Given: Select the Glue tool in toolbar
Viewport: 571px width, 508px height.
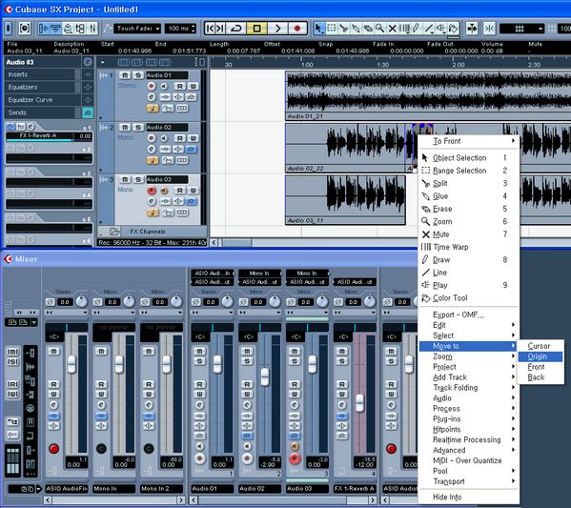Looking at the screenshot, I should pyautogui.click(x=356, y=29).
